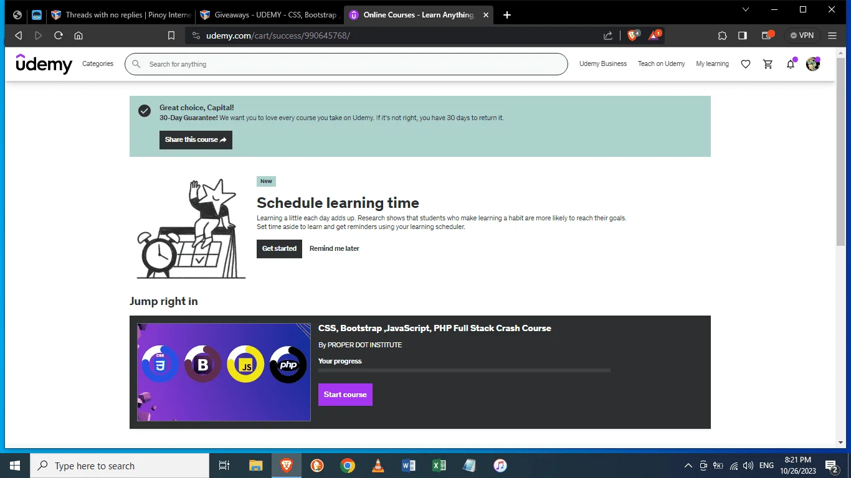Viewport: 851px width, 478px height.
Task: Open the browser extensions menu
Action: tap(723, 35)
